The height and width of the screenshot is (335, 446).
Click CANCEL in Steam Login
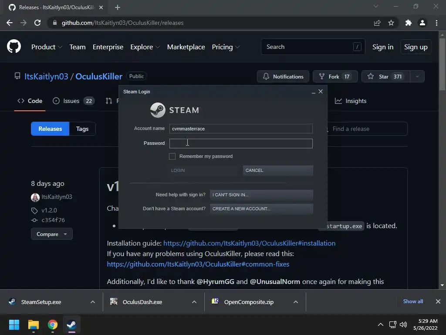pyautogui.click(x=278, y=171)
